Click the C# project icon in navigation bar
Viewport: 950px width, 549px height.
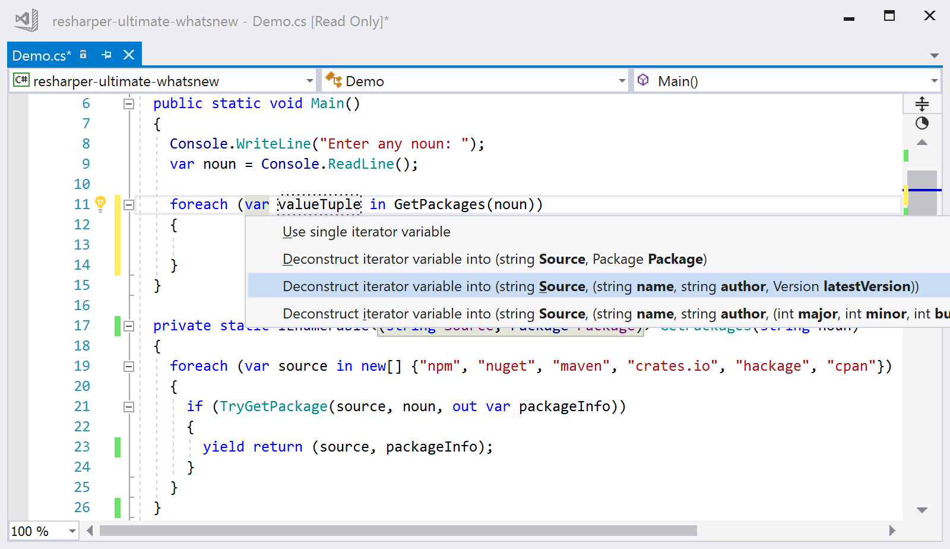point(21,80)
